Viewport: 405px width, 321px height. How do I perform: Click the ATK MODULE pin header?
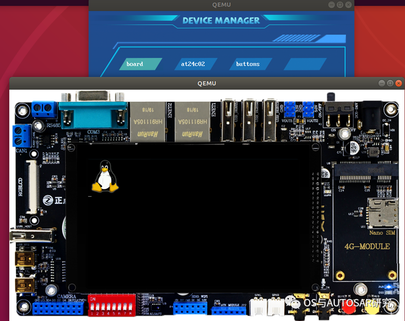[x=229, y=310]
